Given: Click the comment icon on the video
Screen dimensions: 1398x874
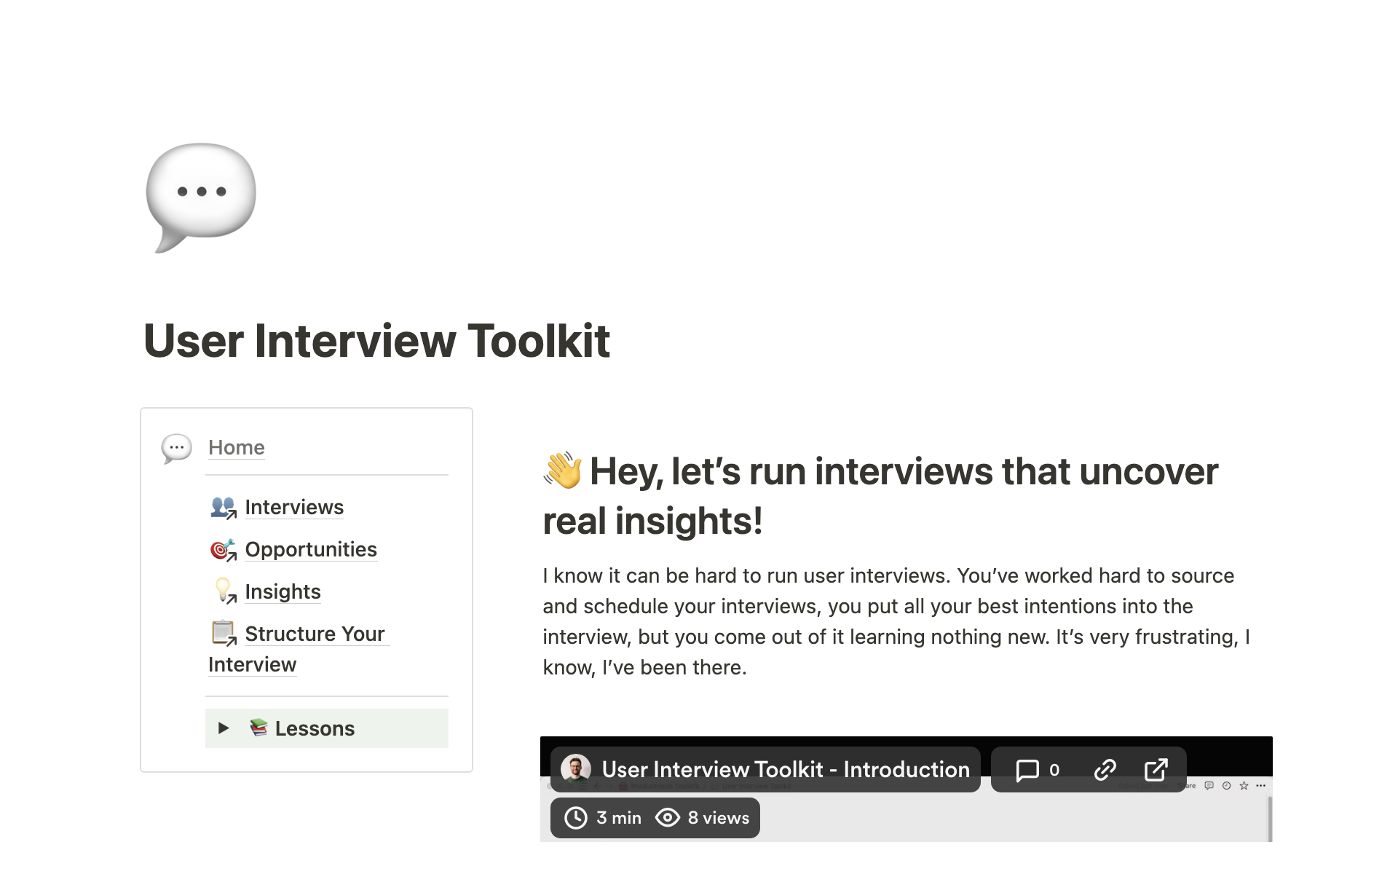Looking at the screenshot, I should tap(1027, 769).
